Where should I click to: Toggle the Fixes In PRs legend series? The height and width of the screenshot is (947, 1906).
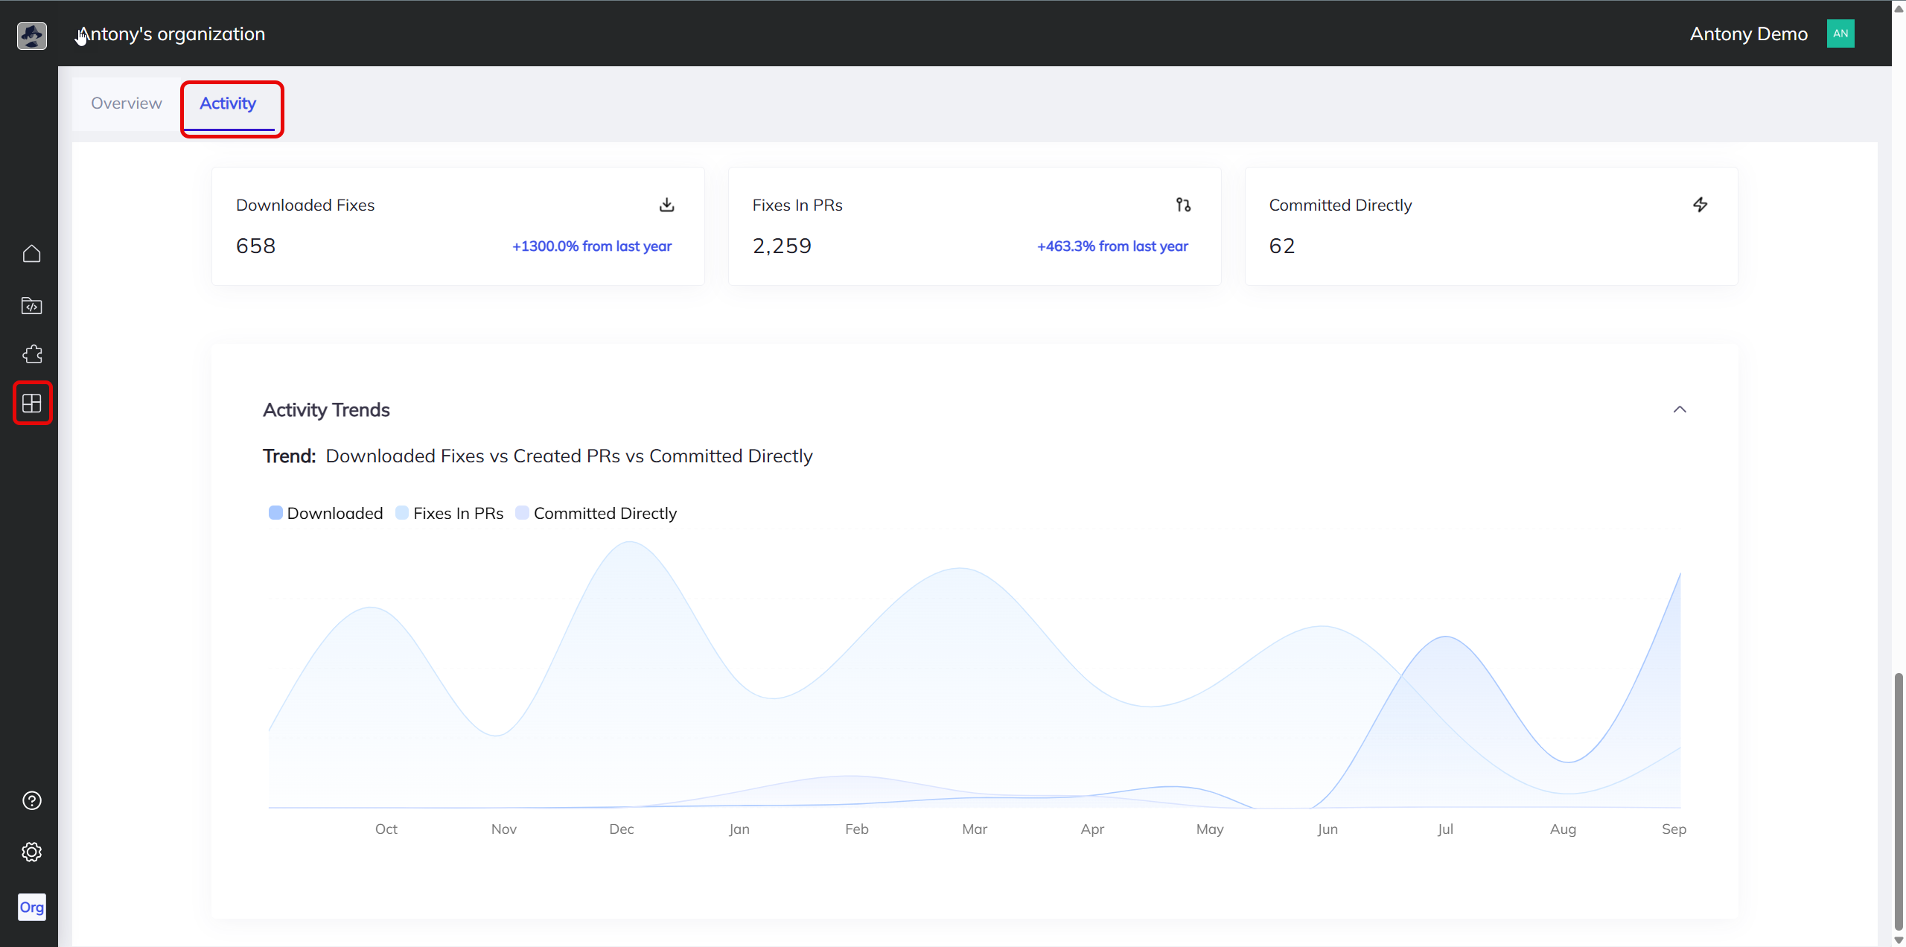pyautogui.click(x=450, y=513)
